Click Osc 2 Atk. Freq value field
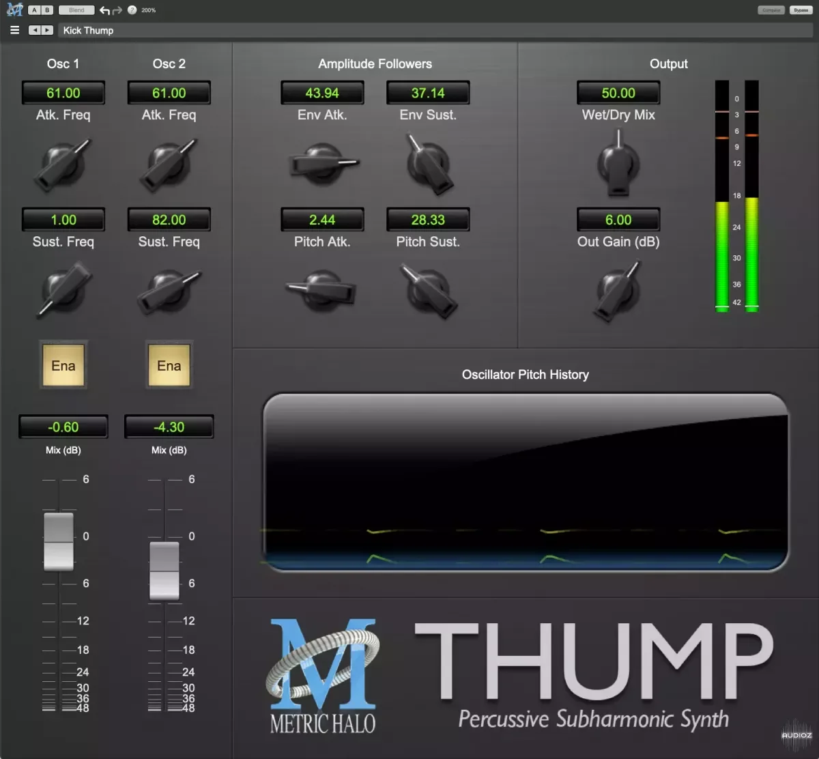 tap(169, 93)
